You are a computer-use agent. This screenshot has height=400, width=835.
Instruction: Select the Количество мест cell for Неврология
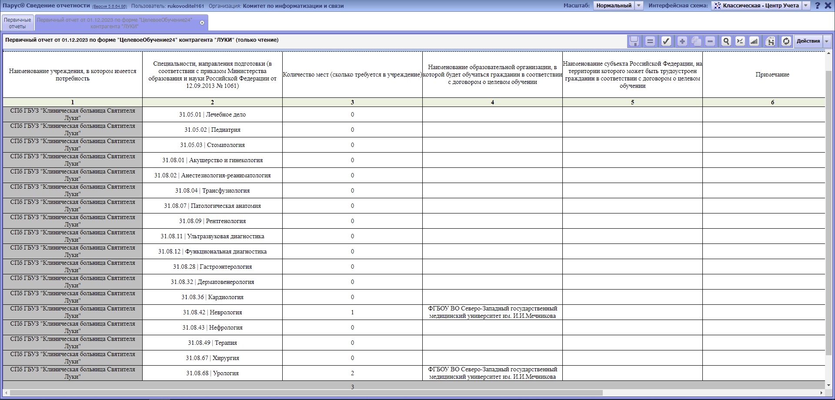(x=352, y=312)
